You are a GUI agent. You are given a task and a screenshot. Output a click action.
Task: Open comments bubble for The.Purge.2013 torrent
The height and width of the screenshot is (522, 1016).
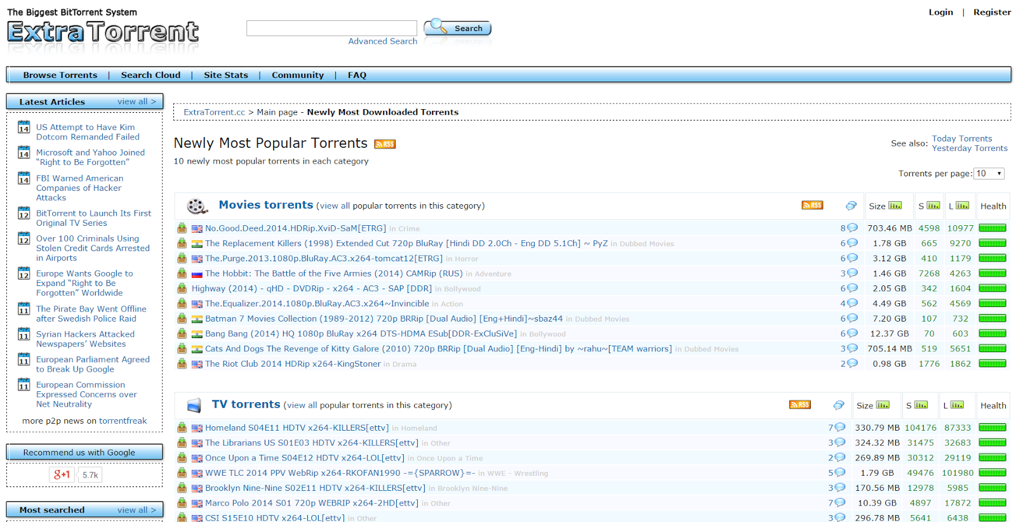[852, 258]
